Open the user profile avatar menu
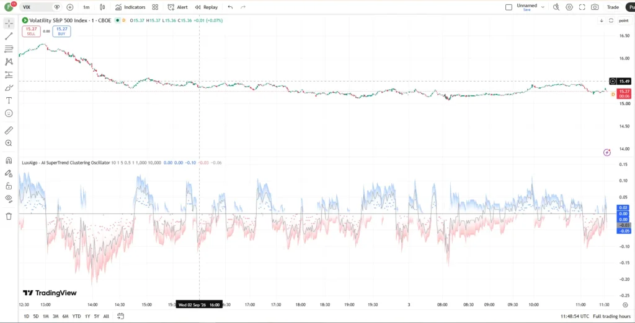The width and height of the screenshot is (635, 323). click(9, 7)
